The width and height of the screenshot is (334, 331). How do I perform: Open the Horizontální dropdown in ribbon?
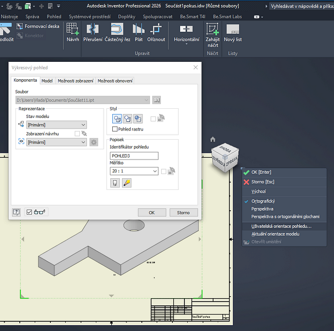[x=186, y=44]
